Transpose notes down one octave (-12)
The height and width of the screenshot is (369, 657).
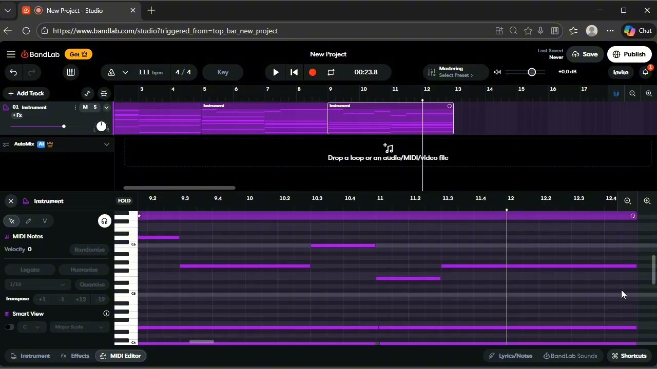(100, 299)
